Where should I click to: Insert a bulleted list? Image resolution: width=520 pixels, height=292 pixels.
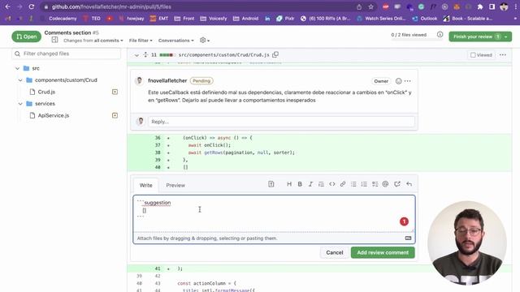(353, 184)
